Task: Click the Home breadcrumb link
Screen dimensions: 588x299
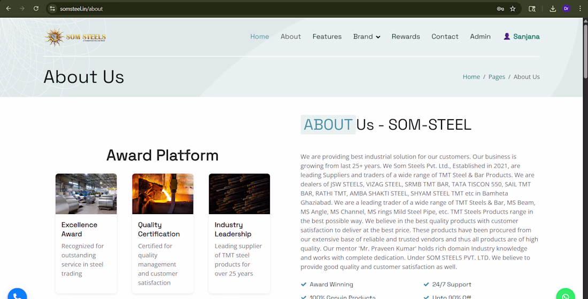Action: [471, 77]
